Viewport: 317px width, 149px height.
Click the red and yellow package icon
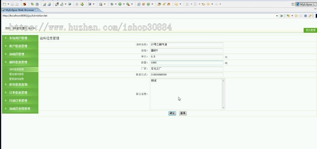24,4
